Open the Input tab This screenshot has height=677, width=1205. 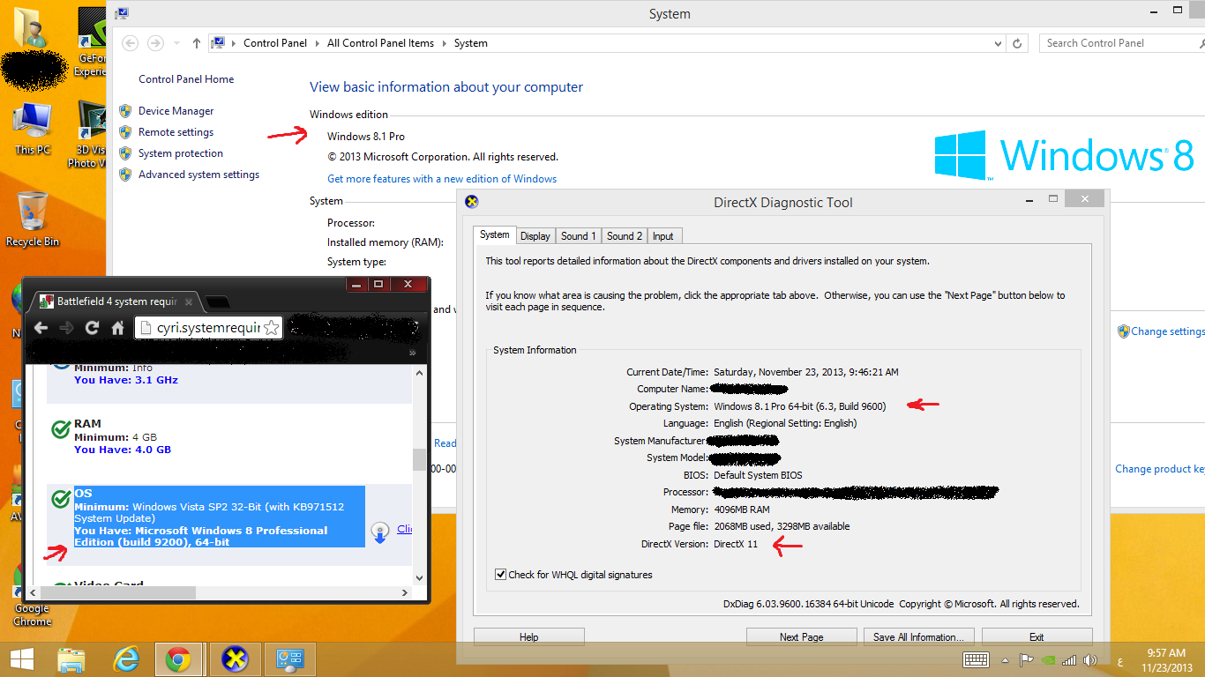coord(663,236)
